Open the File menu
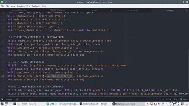 pos(2,6)
